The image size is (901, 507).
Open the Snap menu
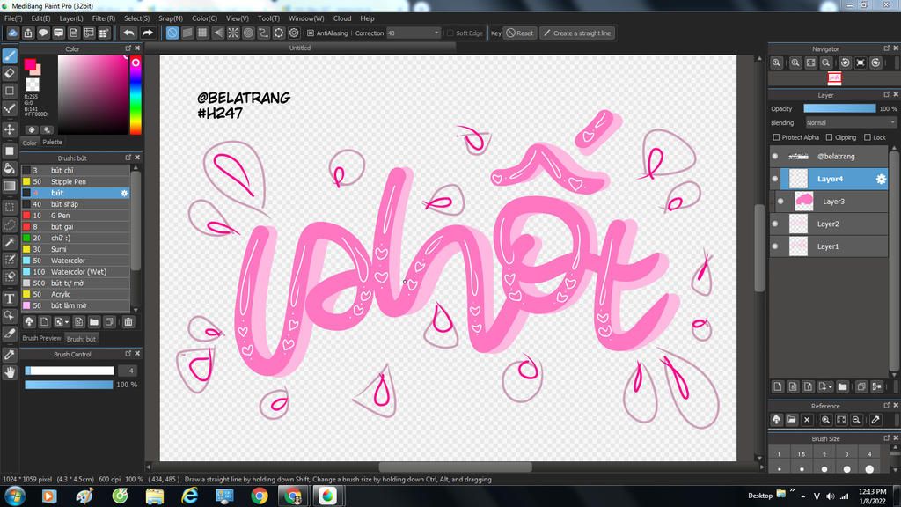pos(171,18)
